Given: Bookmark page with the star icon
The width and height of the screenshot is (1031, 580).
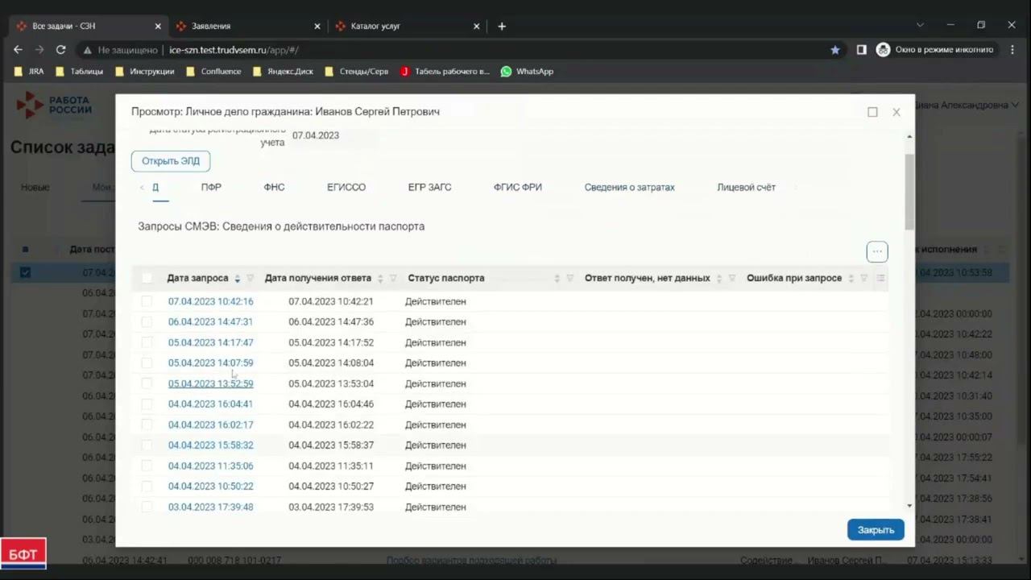Looking at the screenshot, I should point(835,50).
